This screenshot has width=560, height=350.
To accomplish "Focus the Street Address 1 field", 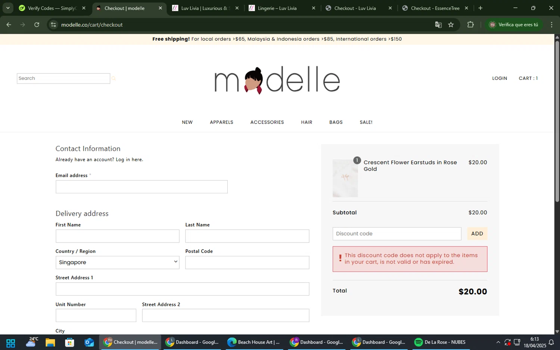I will pos(183,289).
